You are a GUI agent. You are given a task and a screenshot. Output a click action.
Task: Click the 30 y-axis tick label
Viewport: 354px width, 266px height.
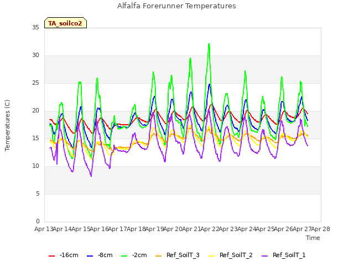point(35,55)
